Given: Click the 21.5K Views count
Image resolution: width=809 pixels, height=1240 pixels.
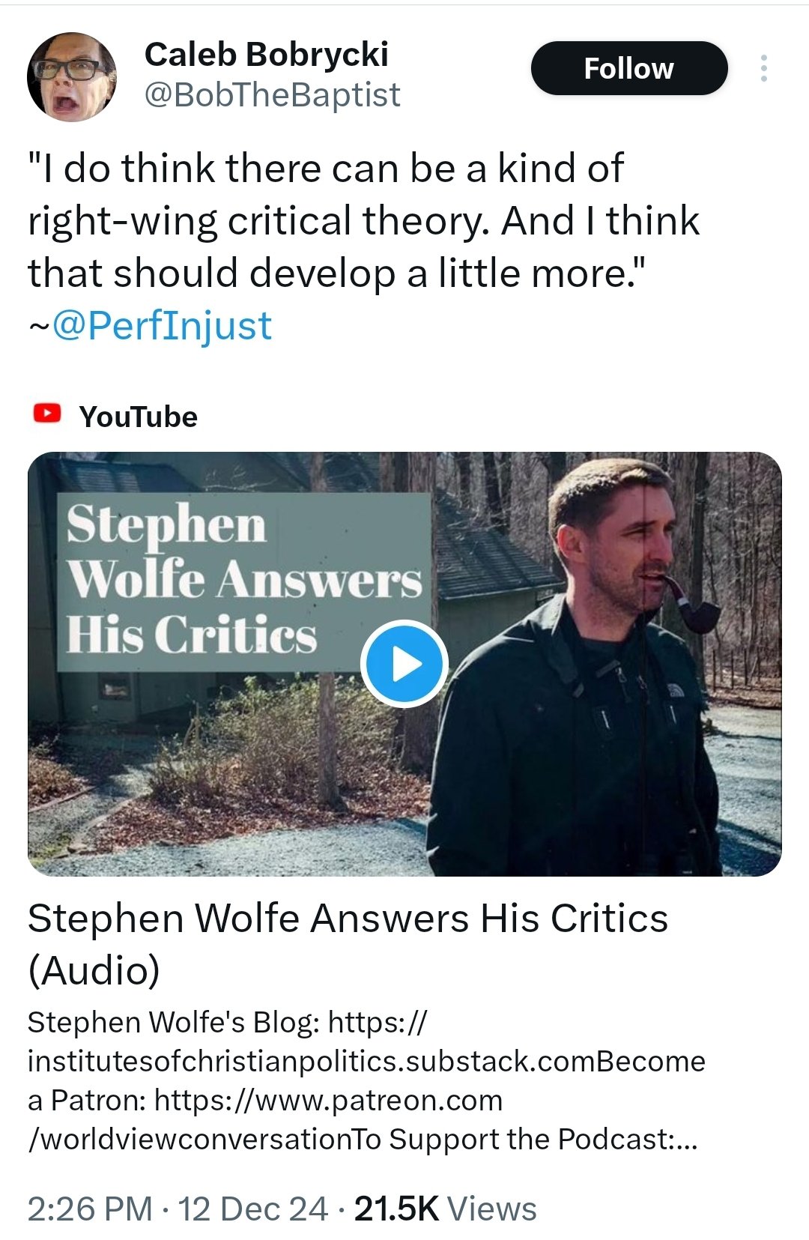Looking at the screenshot, I should [x=446, y=1209].
